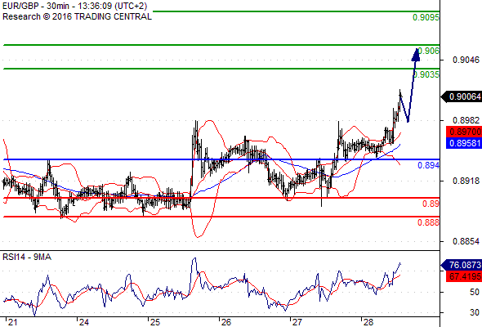Screen dimensions: 482x327
Task: Click the blue upward forecast arrow head
Action: (x=416, y=55)
